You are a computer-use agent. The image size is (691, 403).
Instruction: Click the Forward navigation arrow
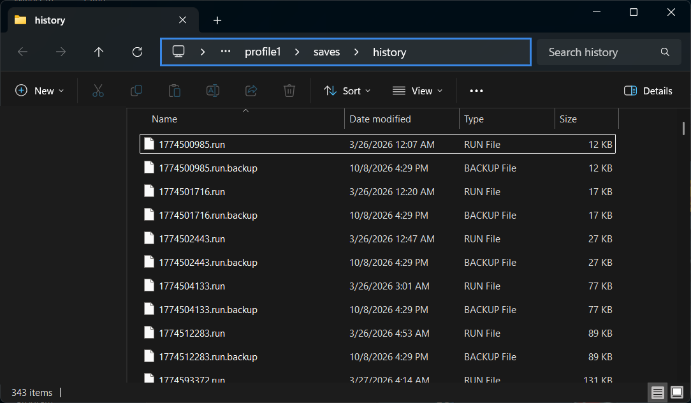[61, 52]
